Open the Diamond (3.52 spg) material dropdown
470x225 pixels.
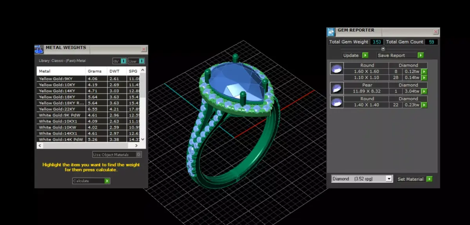tap(362, 179)
